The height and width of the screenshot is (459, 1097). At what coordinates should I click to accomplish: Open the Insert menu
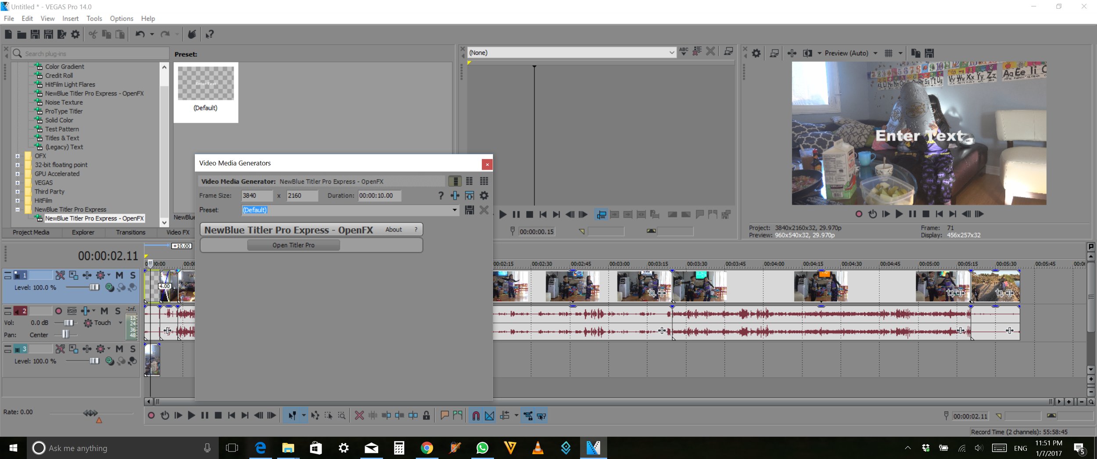70,18
